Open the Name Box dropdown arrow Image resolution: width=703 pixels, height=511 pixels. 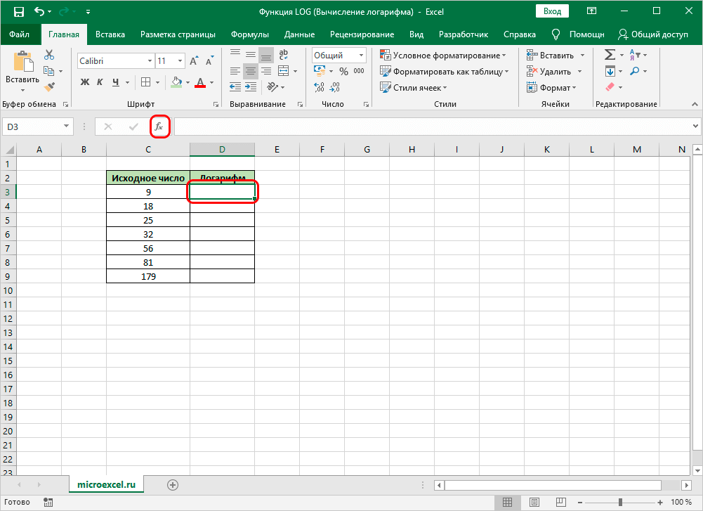[67, 127]
